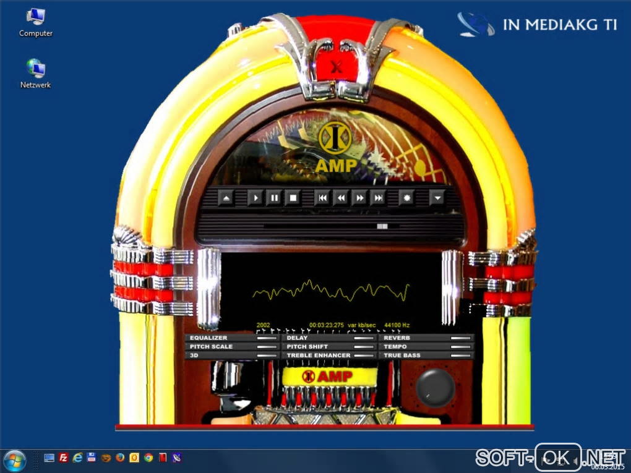Click the satellite dish taskbar icon

click(177, 458)
